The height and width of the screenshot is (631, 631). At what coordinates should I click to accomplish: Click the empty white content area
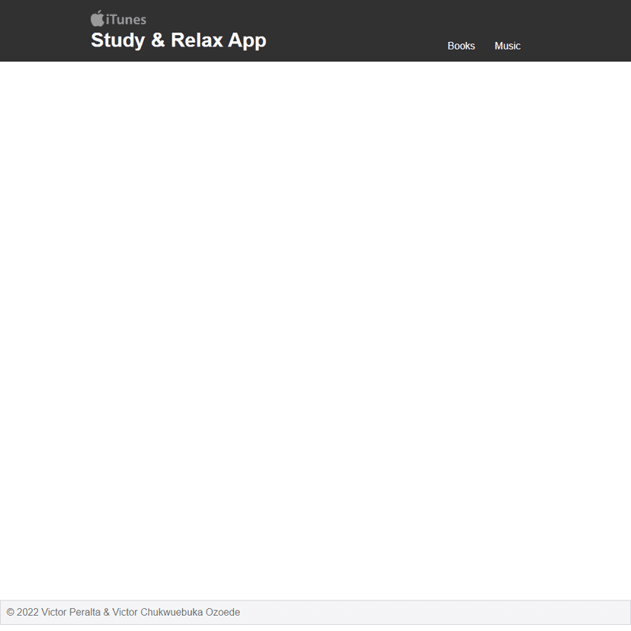point(315,328)
